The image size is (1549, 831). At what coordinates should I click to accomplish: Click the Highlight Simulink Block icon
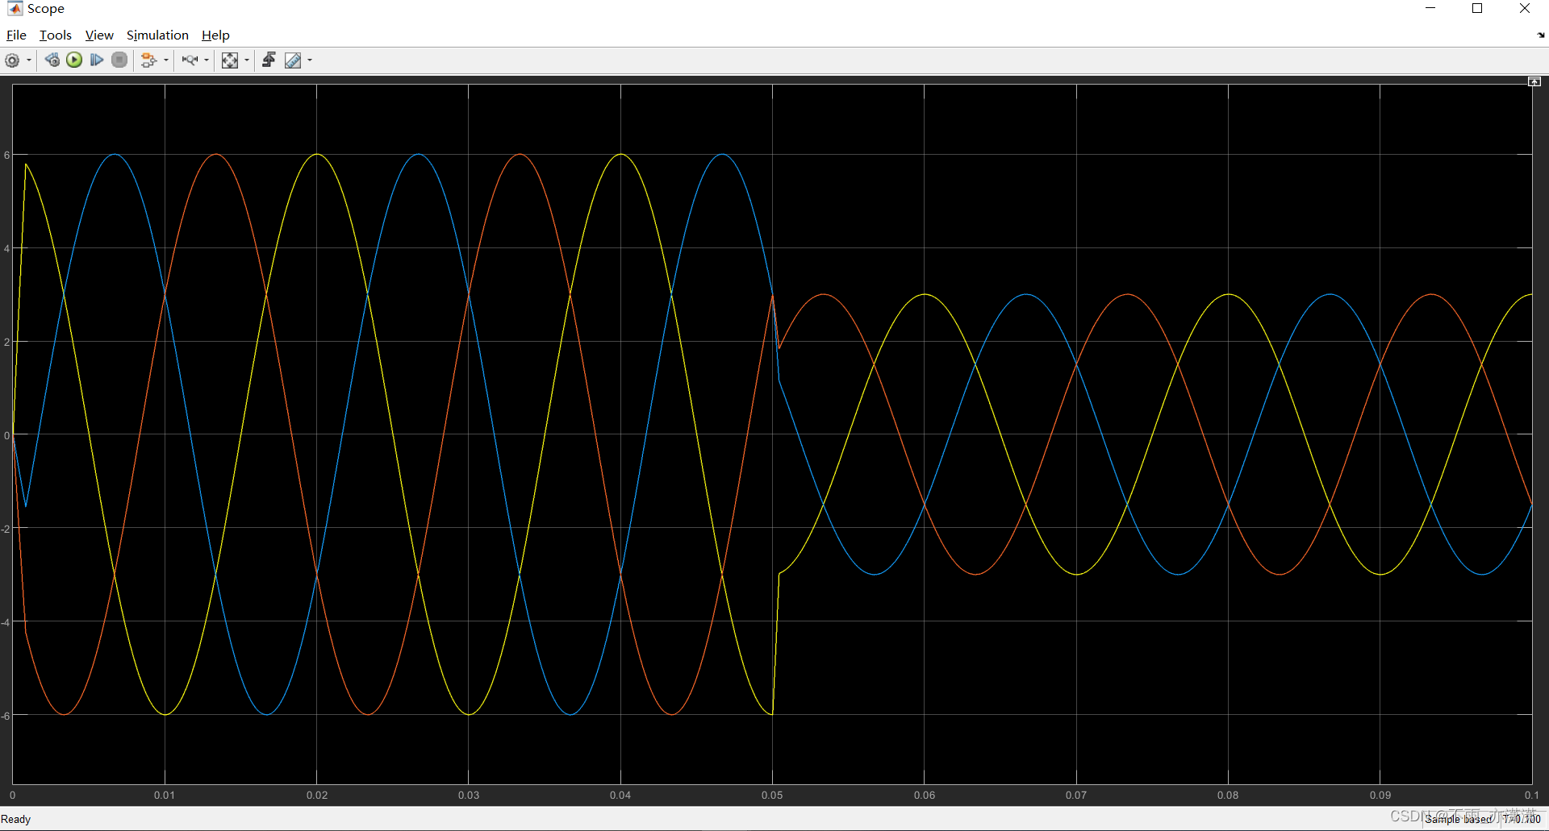[148, 60]
